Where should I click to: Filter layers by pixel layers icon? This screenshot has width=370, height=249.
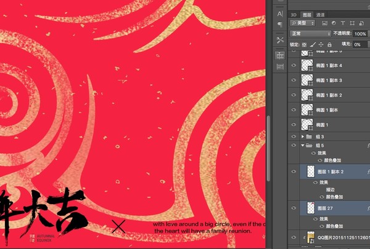325,23
